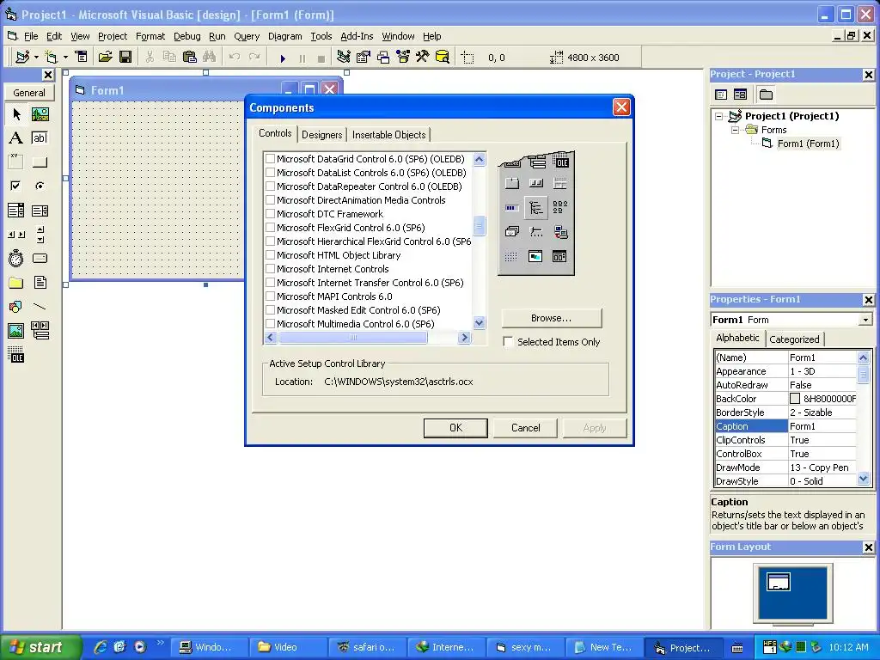Open the Add-Ins menu

357,36
